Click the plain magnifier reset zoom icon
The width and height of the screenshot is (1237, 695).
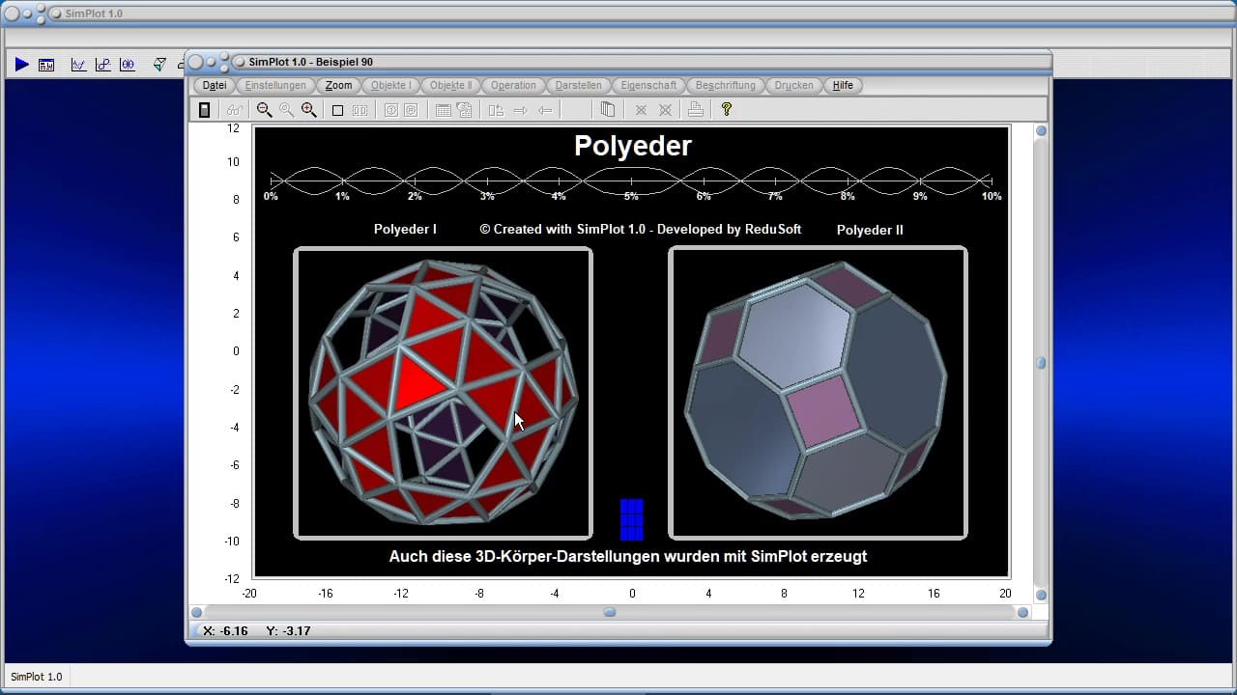[x=286, y=110]
